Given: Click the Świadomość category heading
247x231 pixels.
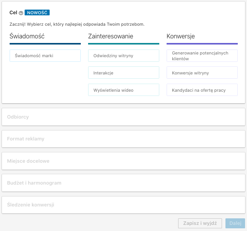Looking at the screenshot, I should (27, 36).
